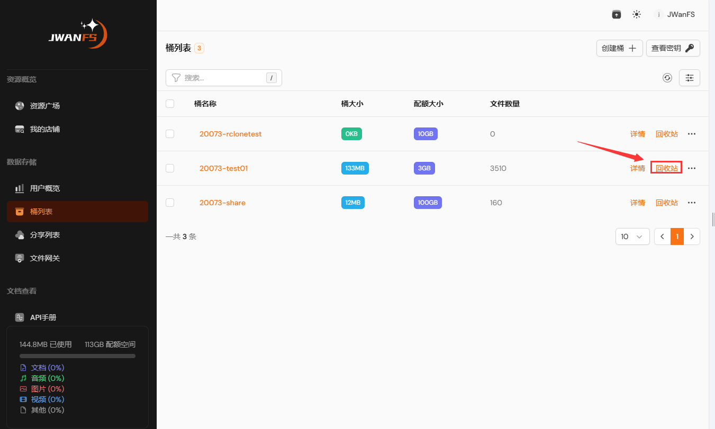Click the JWanFS logo in the sidebar
Screen dimensions: 715x429
[x=78, y=34]
